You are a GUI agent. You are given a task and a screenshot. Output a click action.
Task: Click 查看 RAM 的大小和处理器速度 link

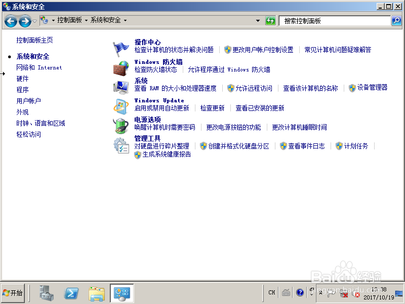[175, 88]
